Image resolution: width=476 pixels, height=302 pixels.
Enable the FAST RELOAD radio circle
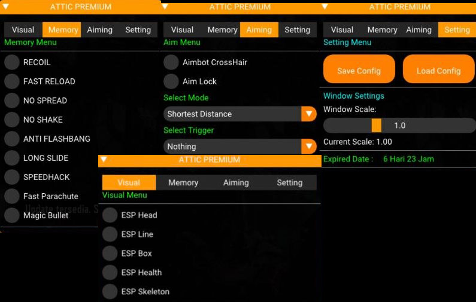pyautogui.click(x=12, y=81)
